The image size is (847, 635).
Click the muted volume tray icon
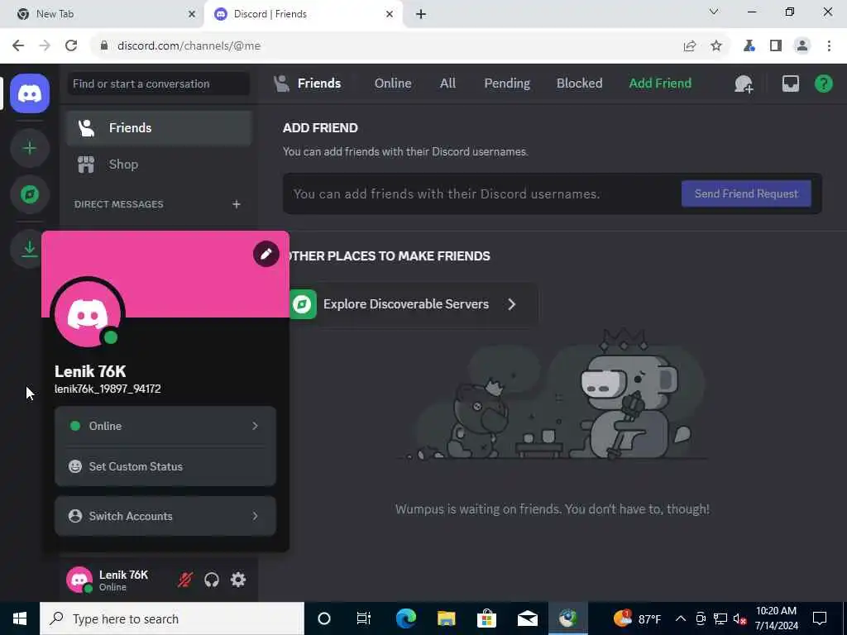(x=740, y=618)
